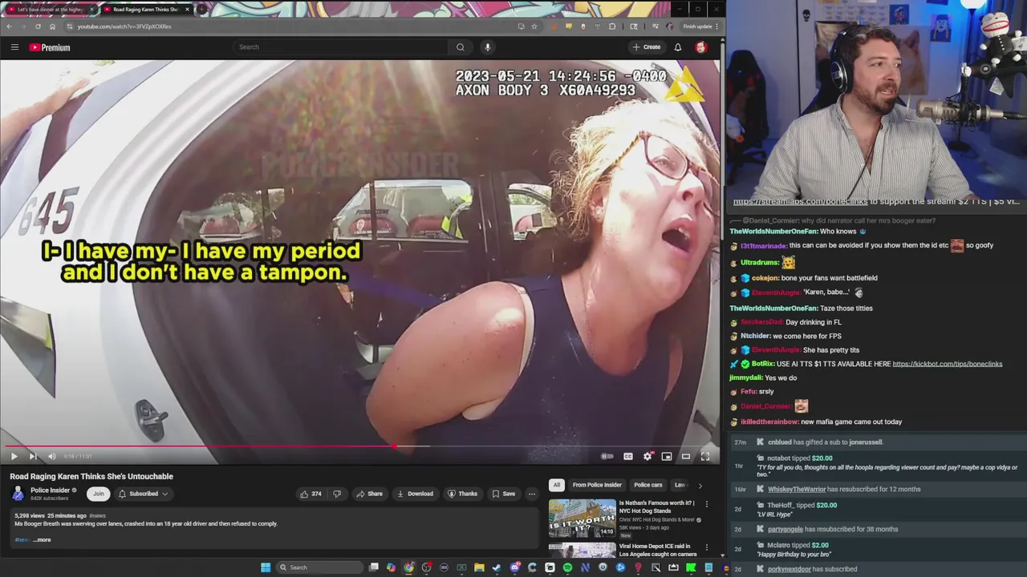The height and width of the screenshot is (577, 1027).
Task: Click the browser address bar URL
Action: [x=124, y=26]
